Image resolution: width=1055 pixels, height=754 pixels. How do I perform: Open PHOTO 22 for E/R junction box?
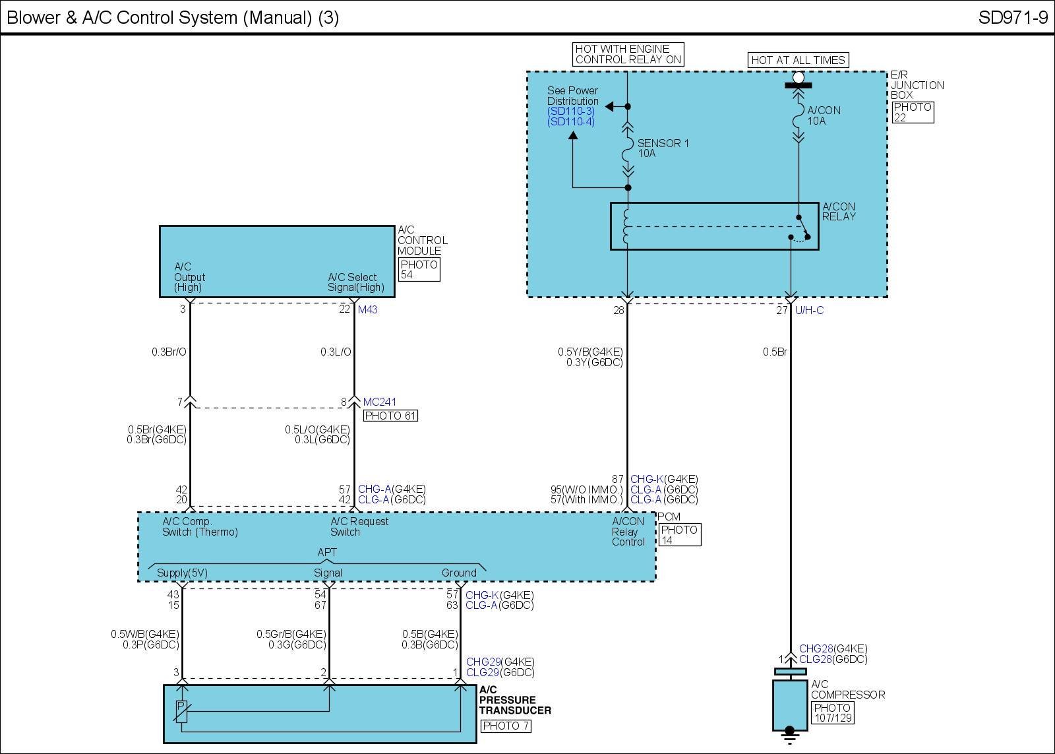click(913, 112)
